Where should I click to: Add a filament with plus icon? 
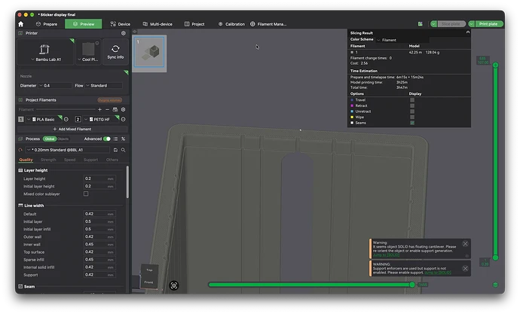(99, 109)
